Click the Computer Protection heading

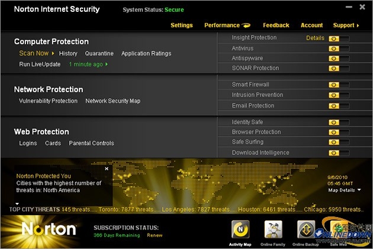(x=52, y=41)
